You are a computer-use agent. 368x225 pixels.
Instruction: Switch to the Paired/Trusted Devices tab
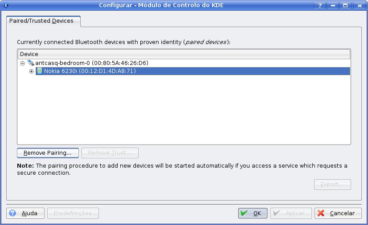point(41,21)
